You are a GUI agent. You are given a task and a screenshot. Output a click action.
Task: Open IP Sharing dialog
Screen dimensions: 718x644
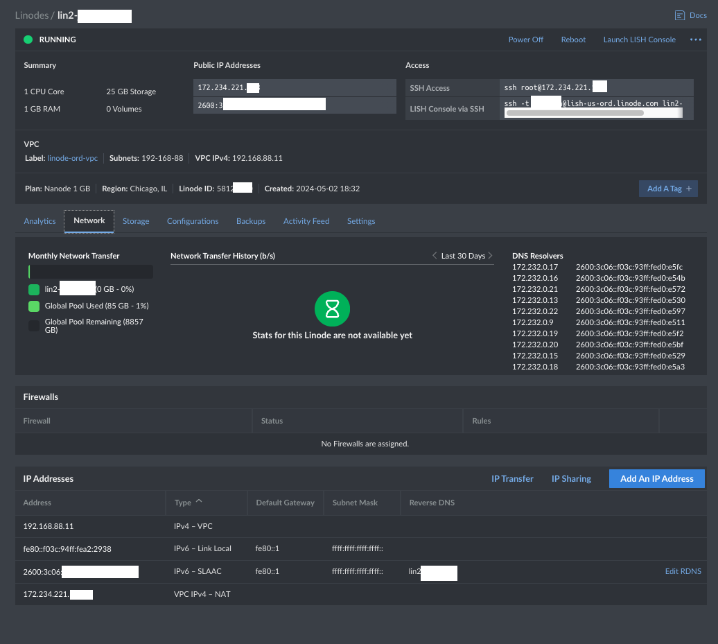pyautogui.click(x=571, y=478)
